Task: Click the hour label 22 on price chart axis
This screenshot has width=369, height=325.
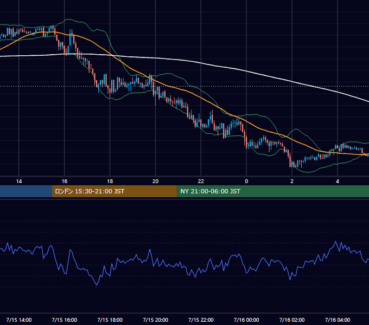Action: (x=201, y=181)
